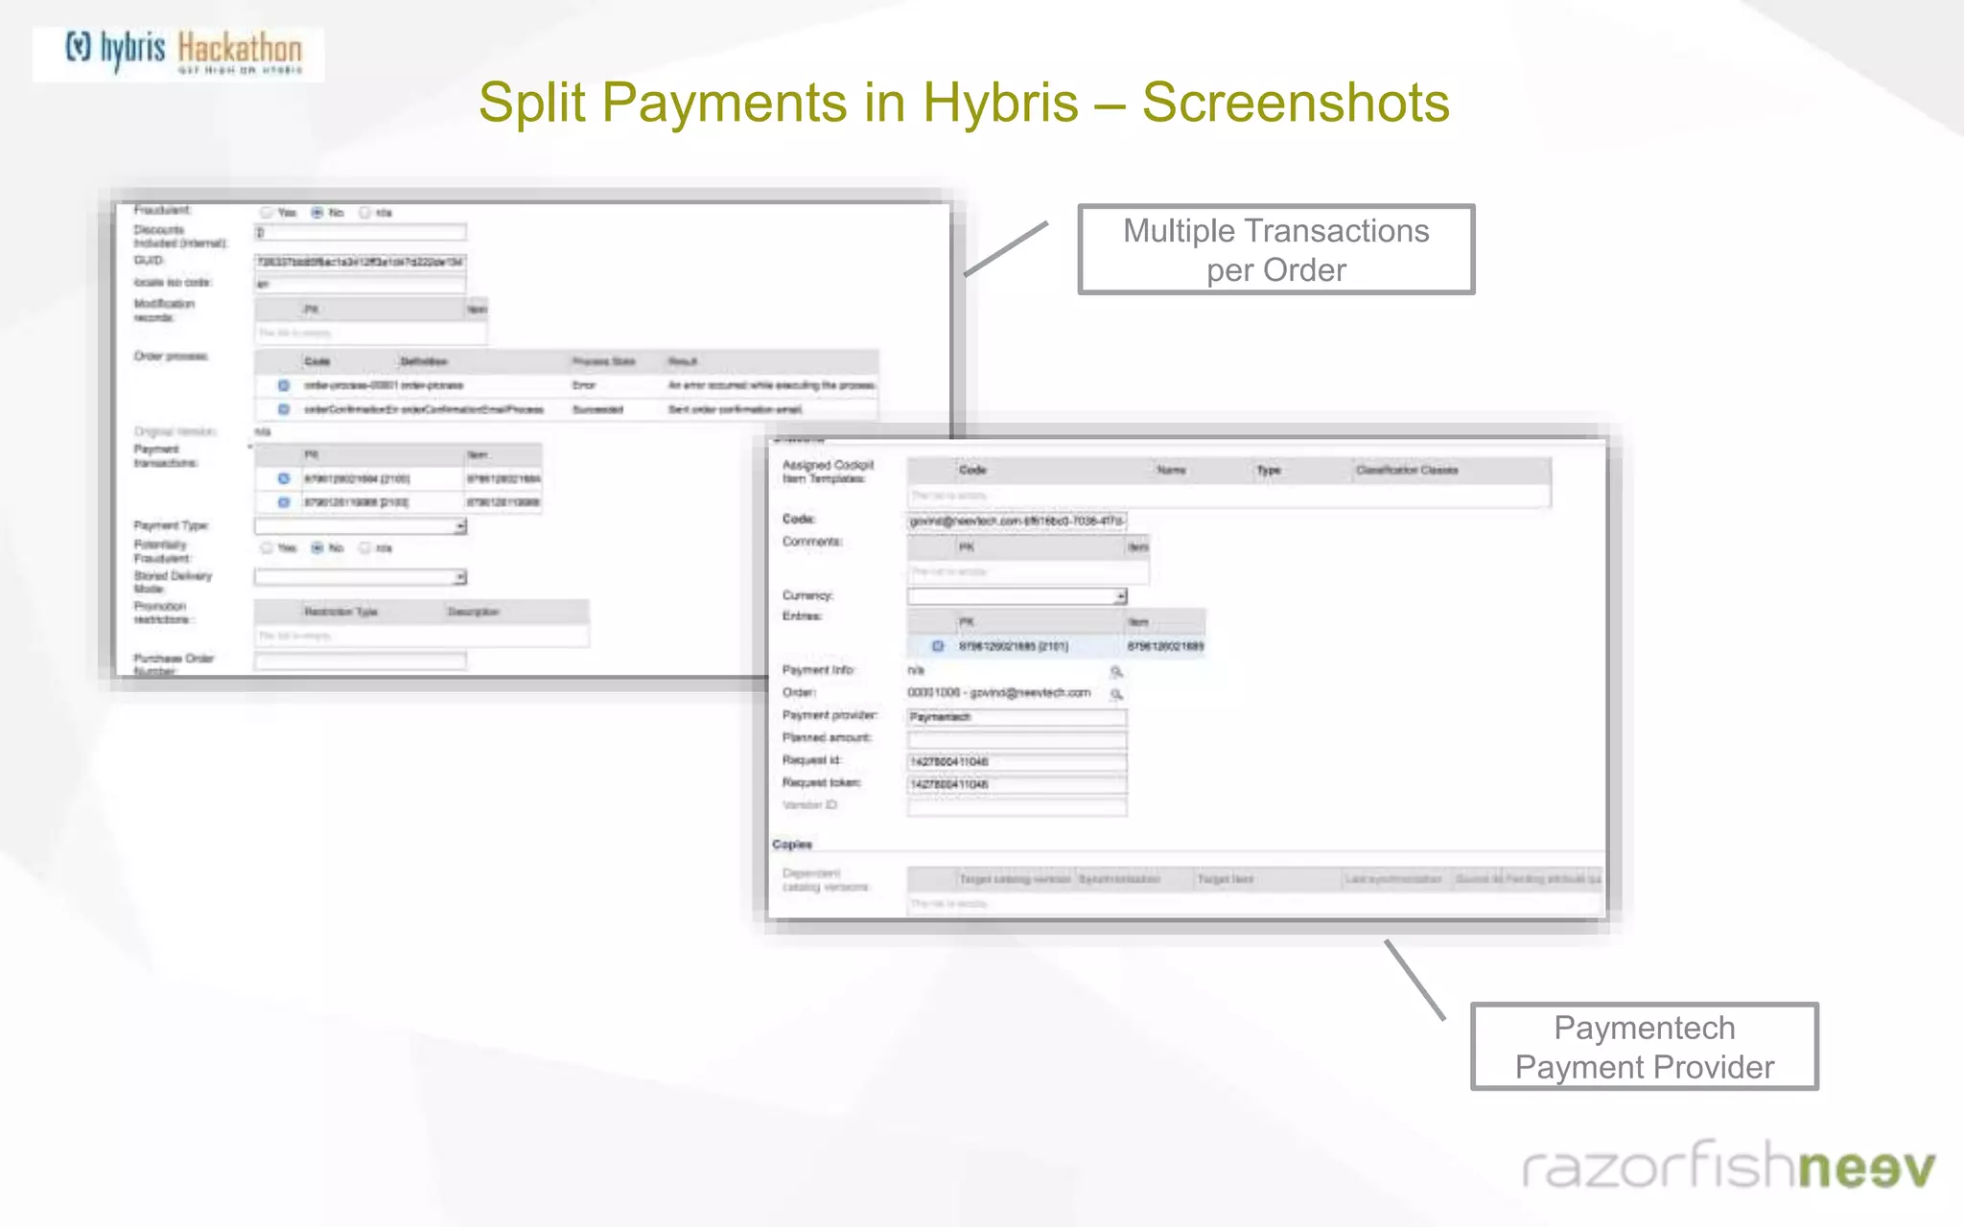1964x1227 pixels.
Task: Click the Target catalog version column header
Action: pyautogui.click(x=1016, y=879)
